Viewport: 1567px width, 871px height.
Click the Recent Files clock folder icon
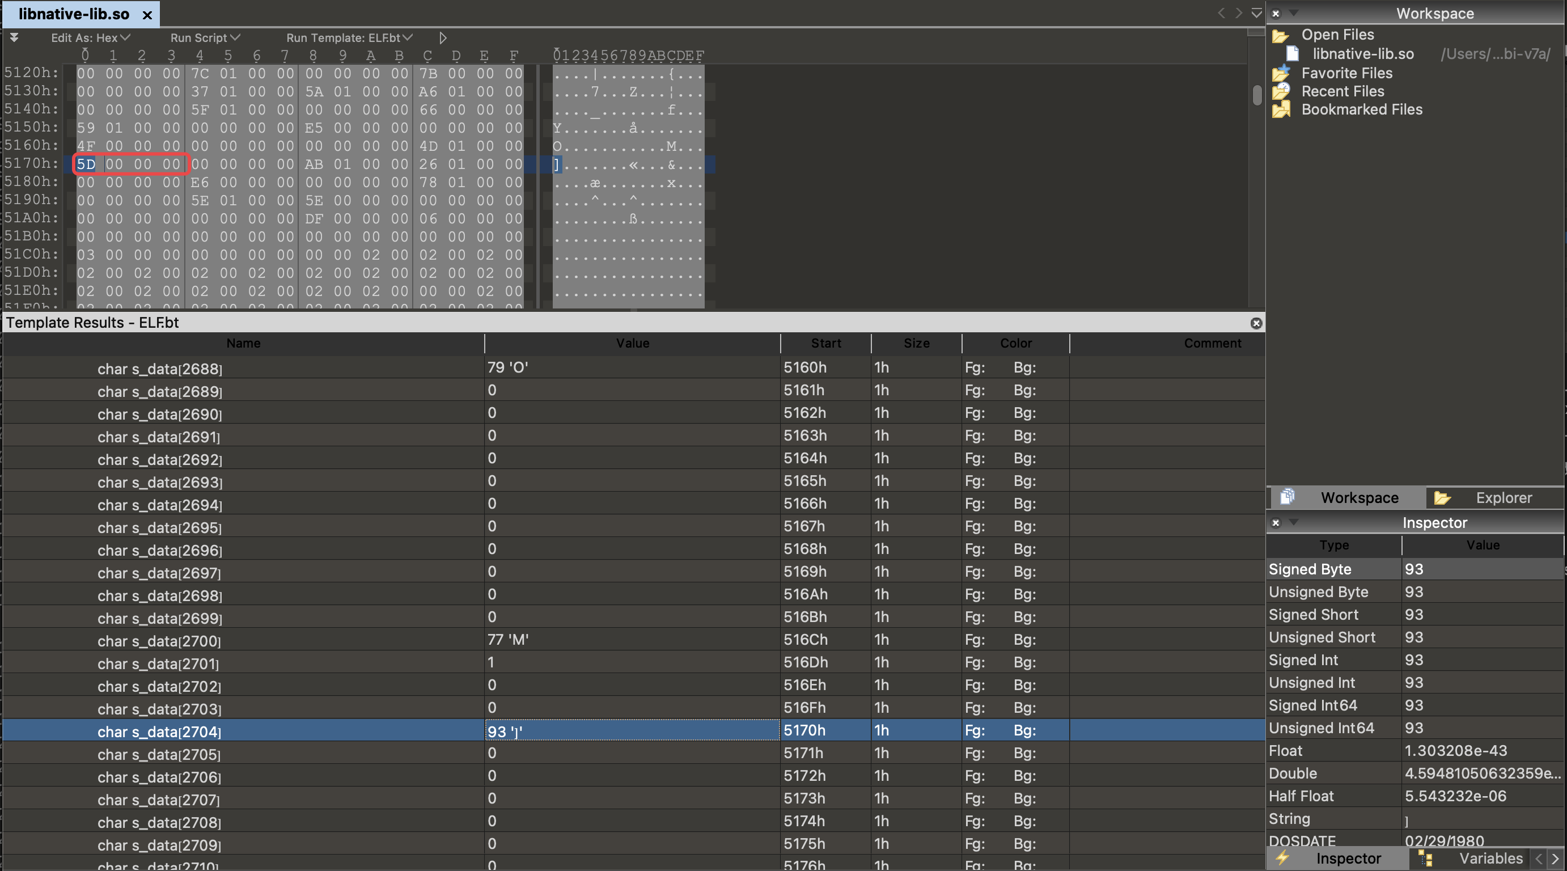pos(1281,91)
